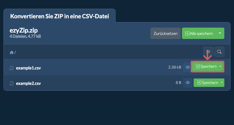Click the home breadcrumb icon
The width and height of the screenshot is (234, 125).
pos(11,53)
